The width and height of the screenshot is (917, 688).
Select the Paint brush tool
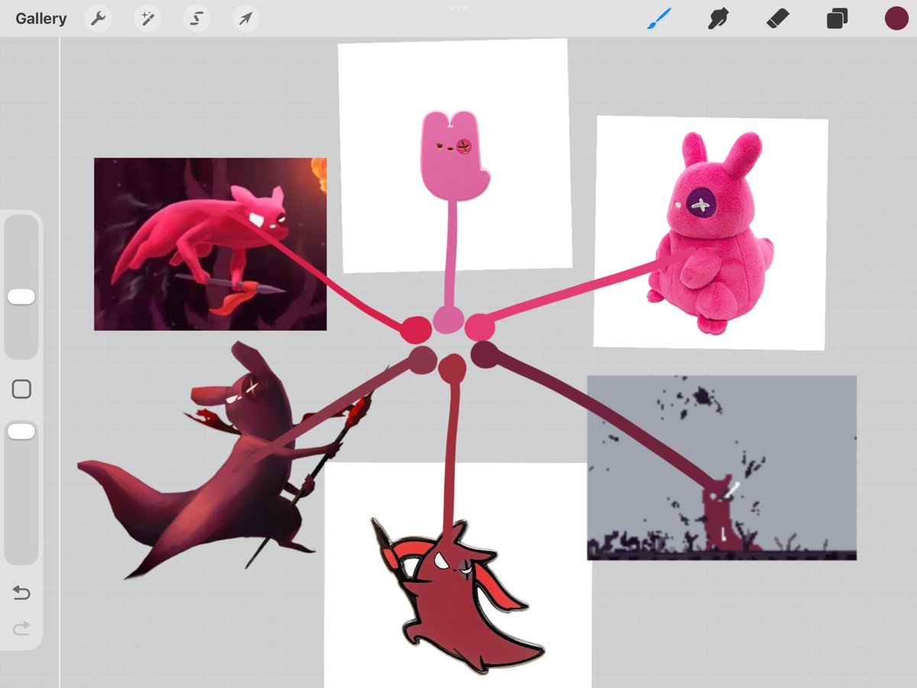coord(659,18)
